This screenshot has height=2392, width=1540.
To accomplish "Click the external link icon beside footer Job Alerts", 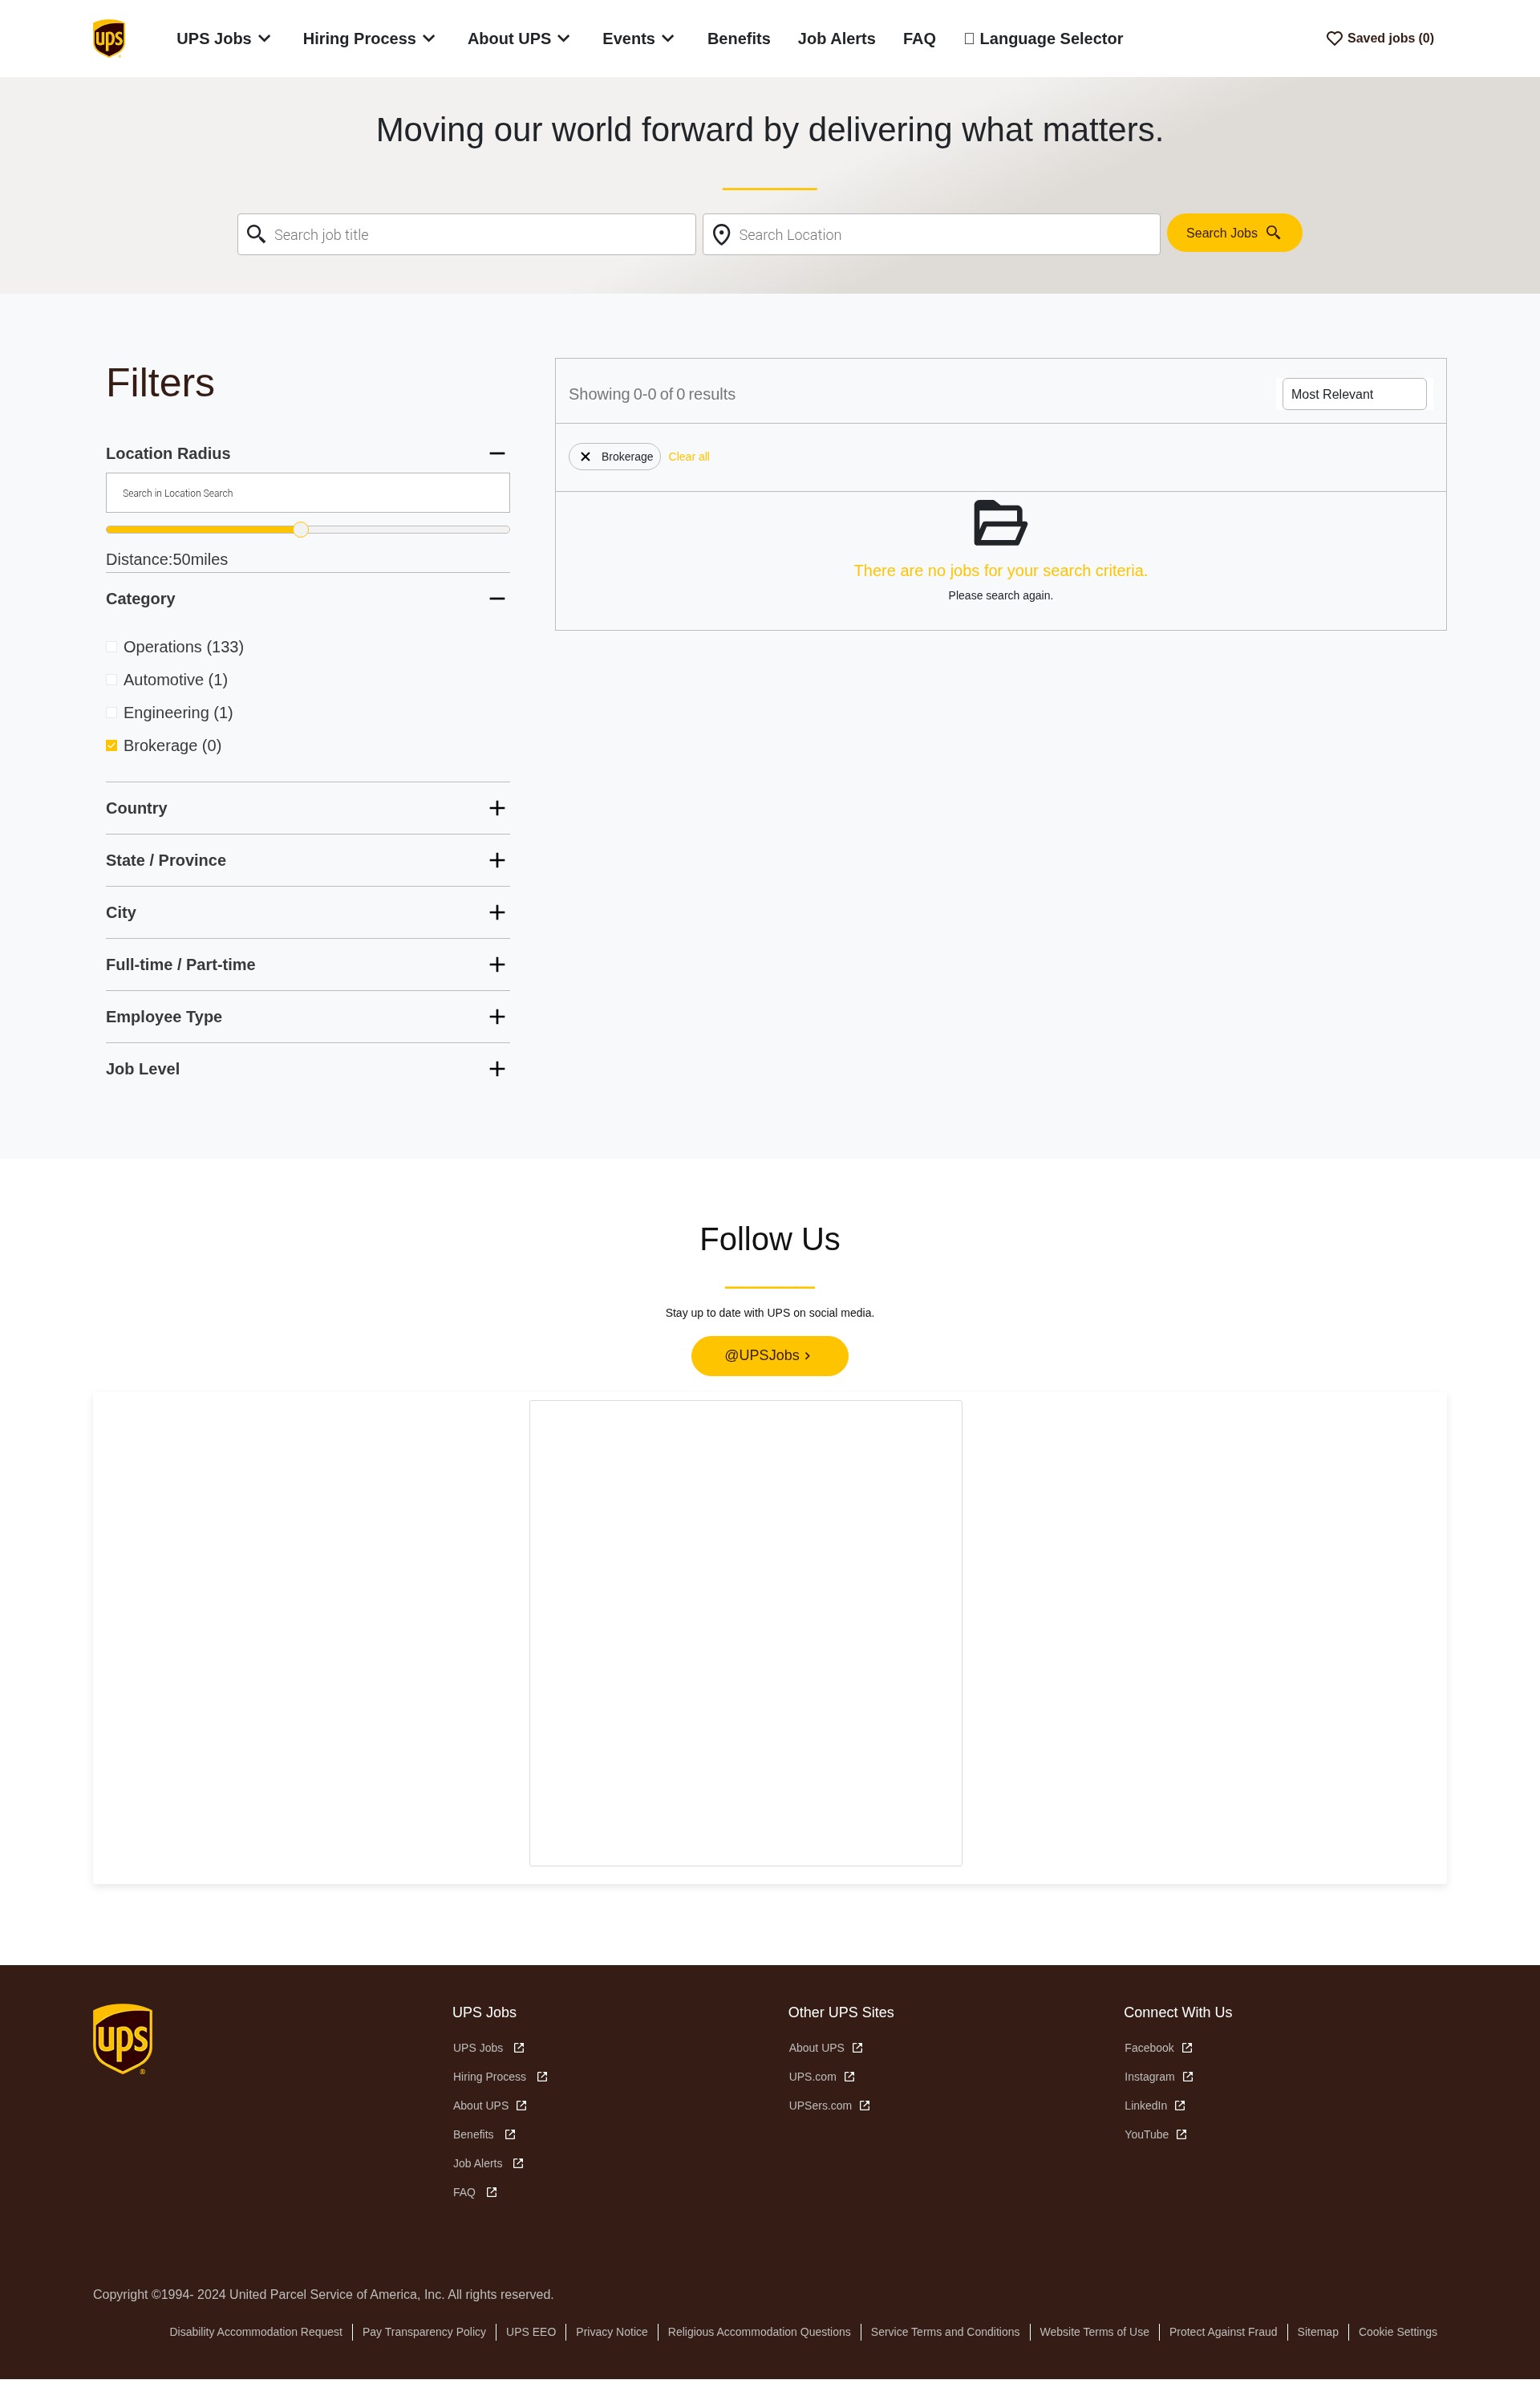I will 518,2164.
